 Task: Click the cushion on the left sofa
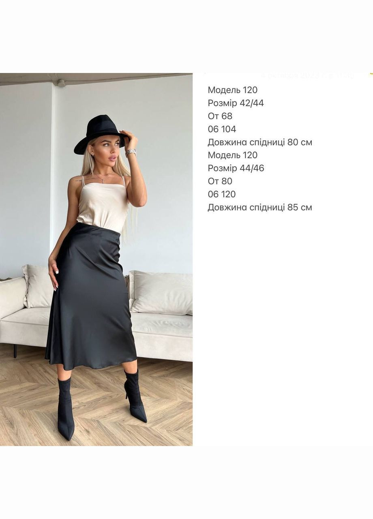(39, 286)
